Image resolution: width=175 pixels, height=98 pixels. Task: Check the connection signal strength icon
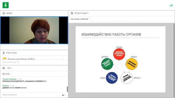pyautogui.click(x=171, y=5)
